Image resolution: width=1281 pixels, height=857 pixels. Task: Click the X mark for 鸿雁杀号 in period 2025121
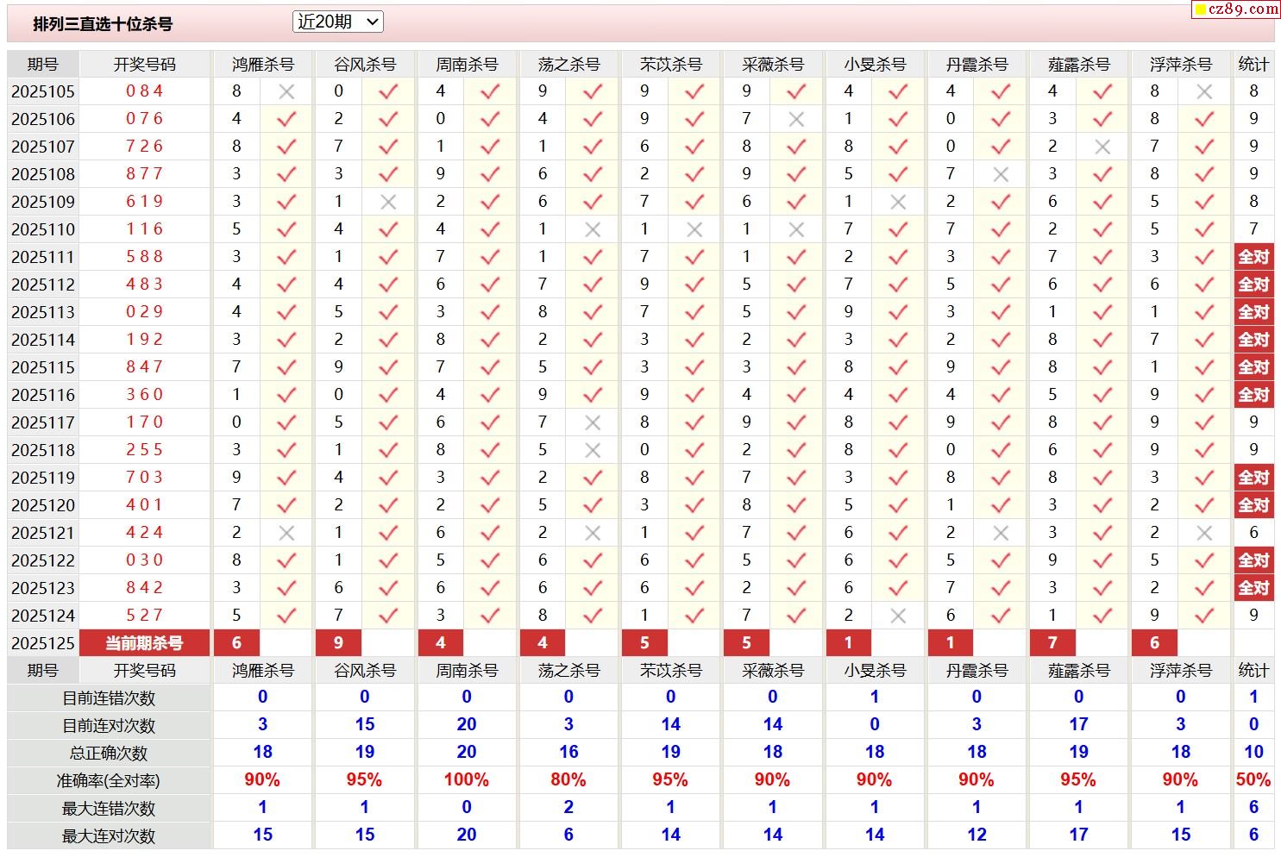(x=286, y=533)
